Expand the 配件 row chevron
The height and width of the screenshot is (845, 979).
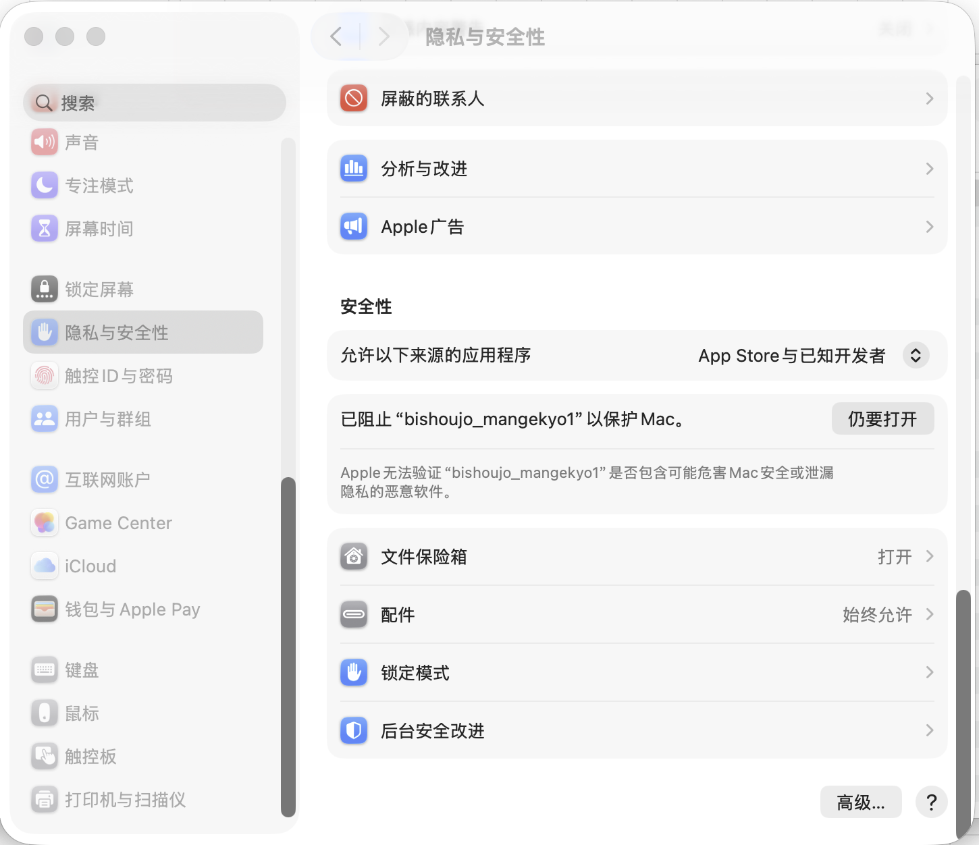(930, 614)
